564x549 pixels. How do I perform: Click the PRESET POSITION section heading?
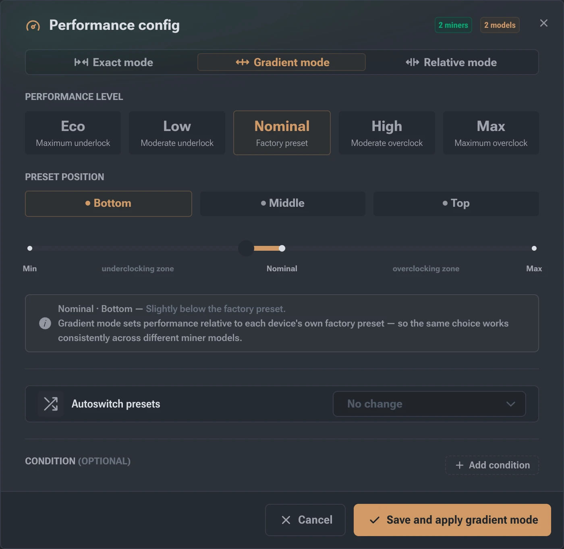[x=64, y=177]
